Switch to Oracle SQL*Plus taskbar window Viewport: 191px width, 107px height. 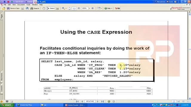[x=27, y=105]
